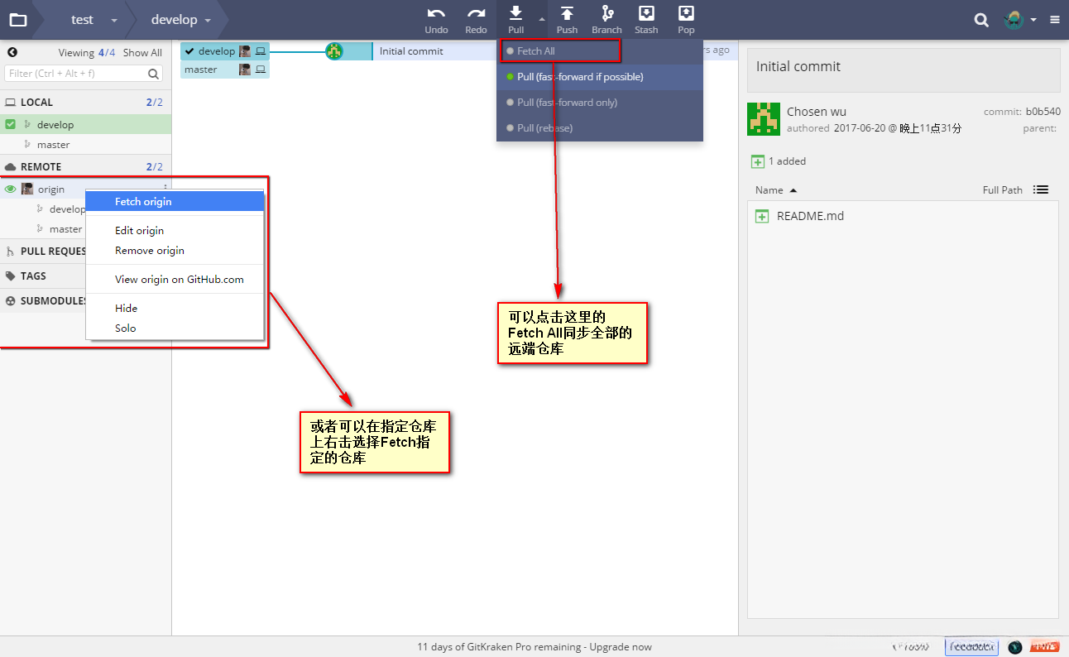Viewport: 1069px width, 657px height.
Task: Click the laptop icon on the develop graph label
Action: pyautogui.click(x=261, y=51)
